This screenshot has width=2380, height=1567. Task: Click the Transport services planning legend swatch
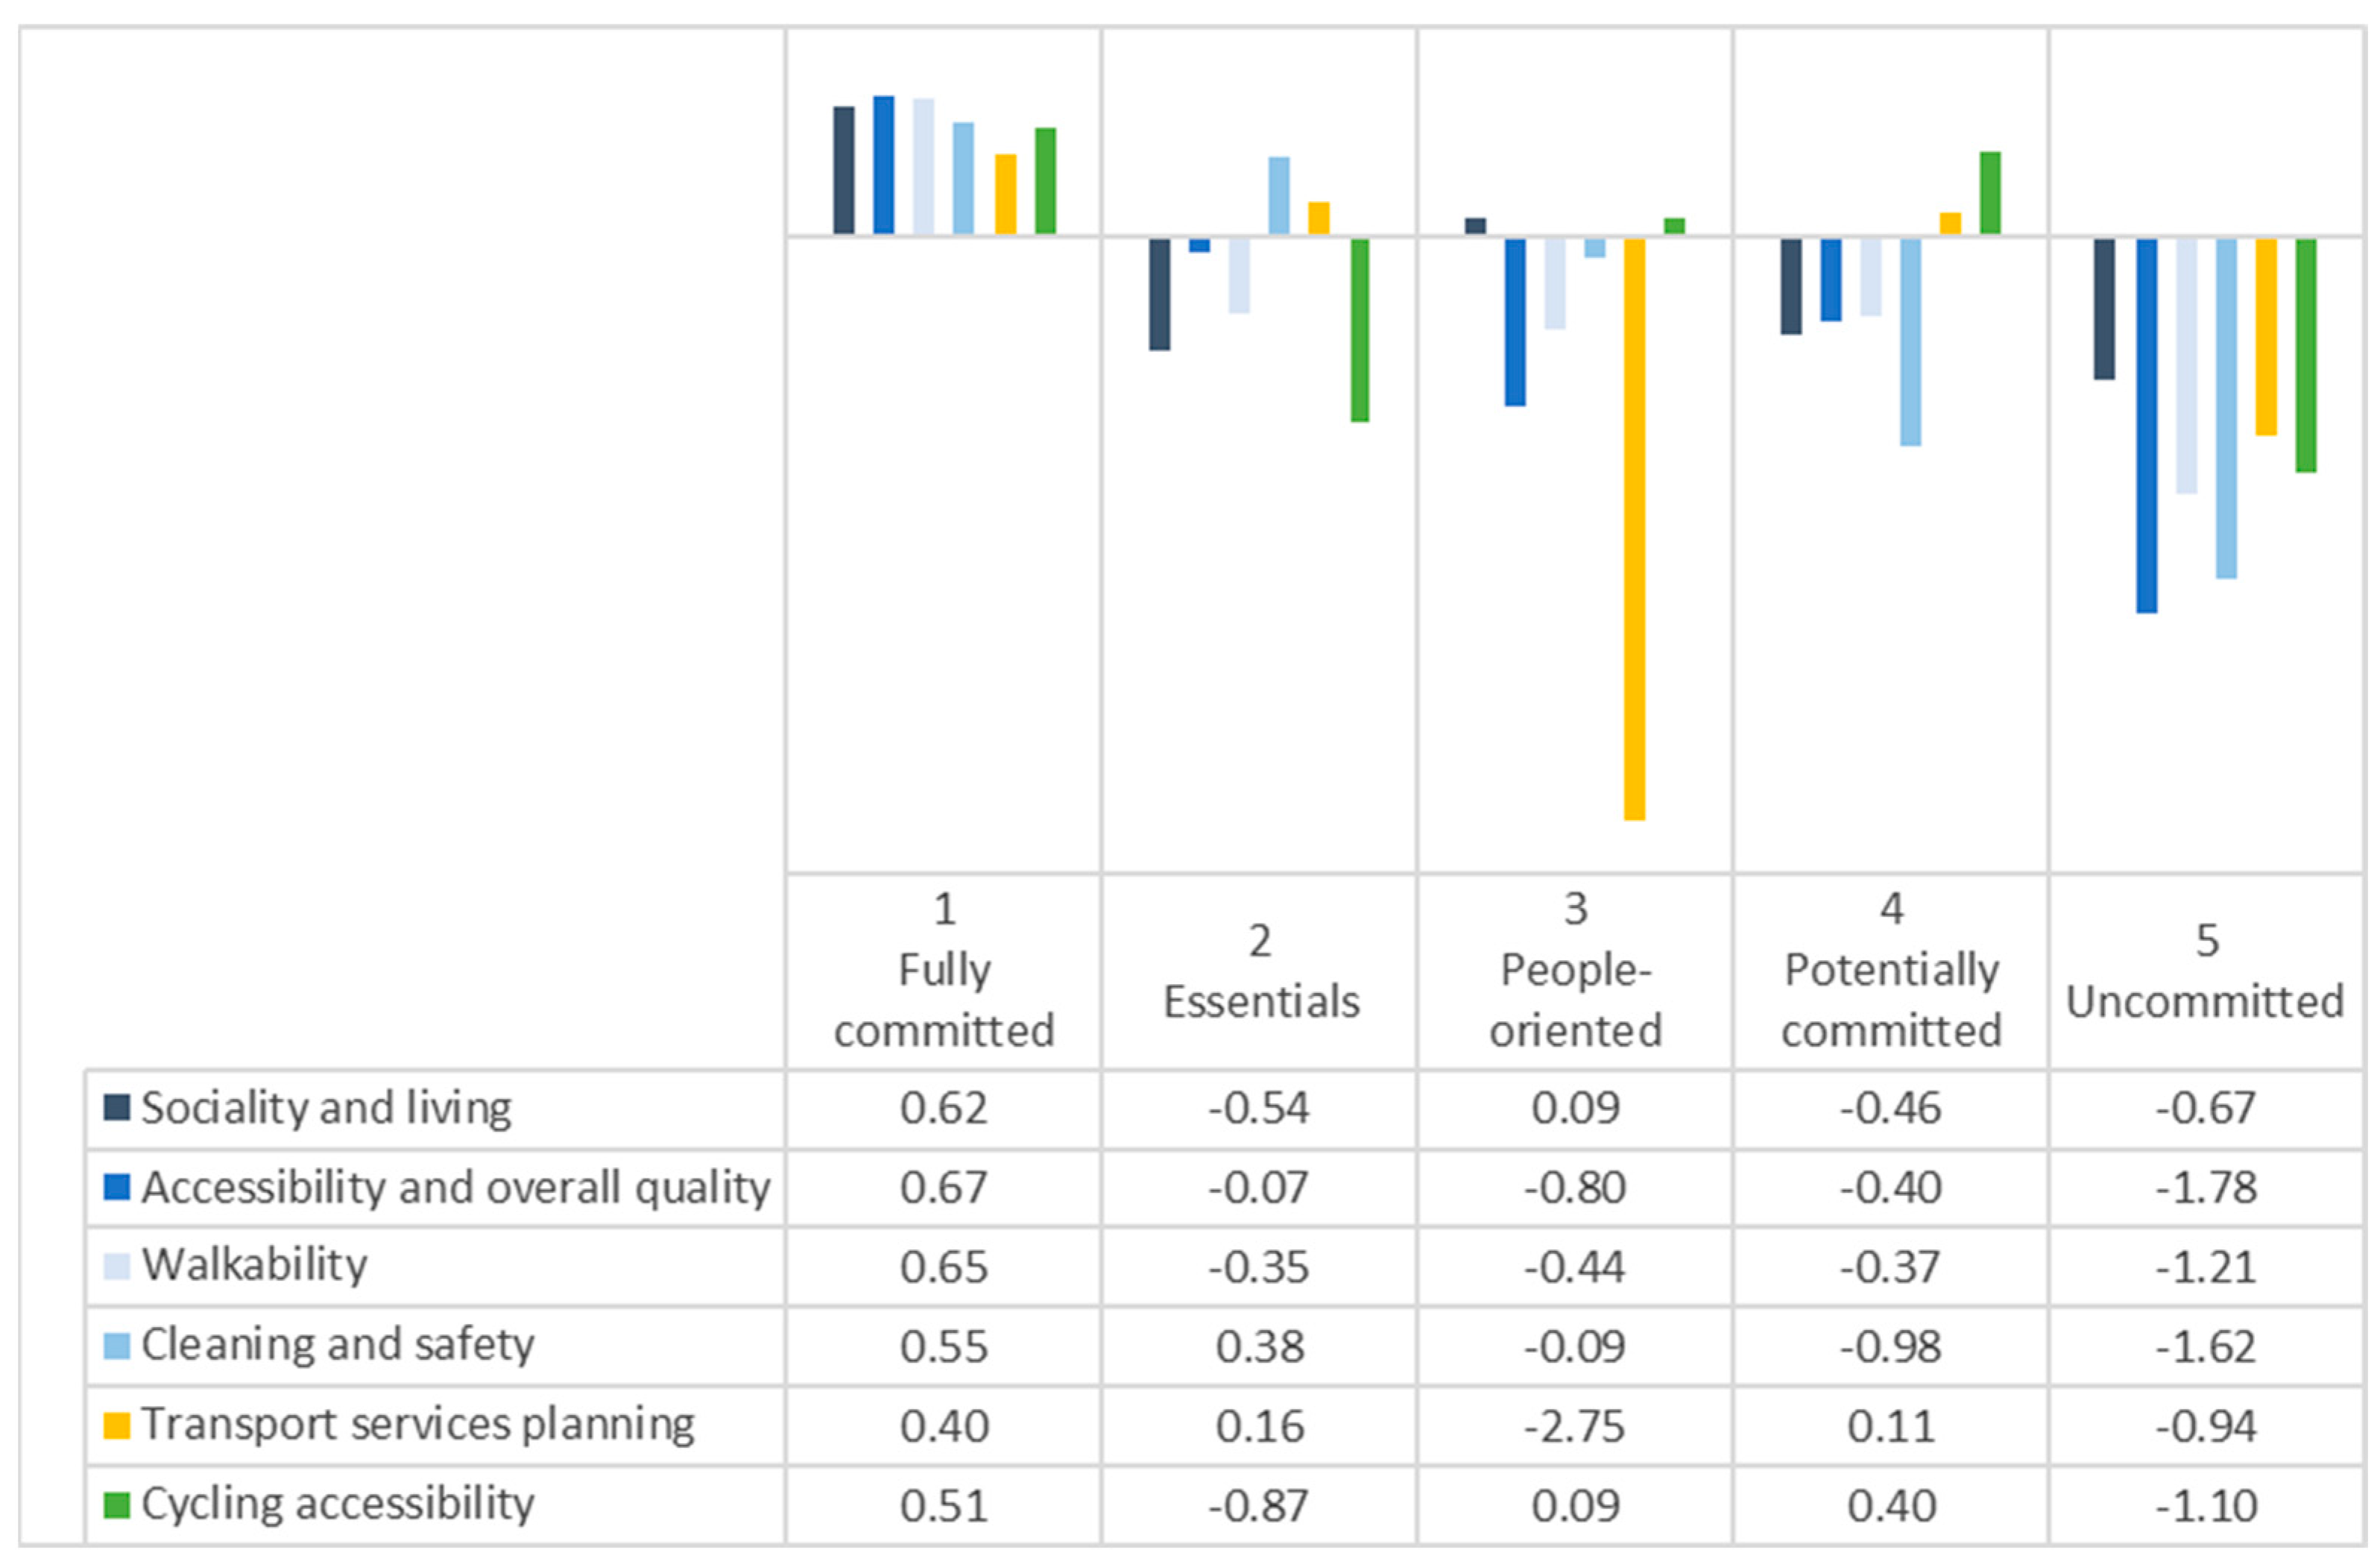tap(117, 1425)
